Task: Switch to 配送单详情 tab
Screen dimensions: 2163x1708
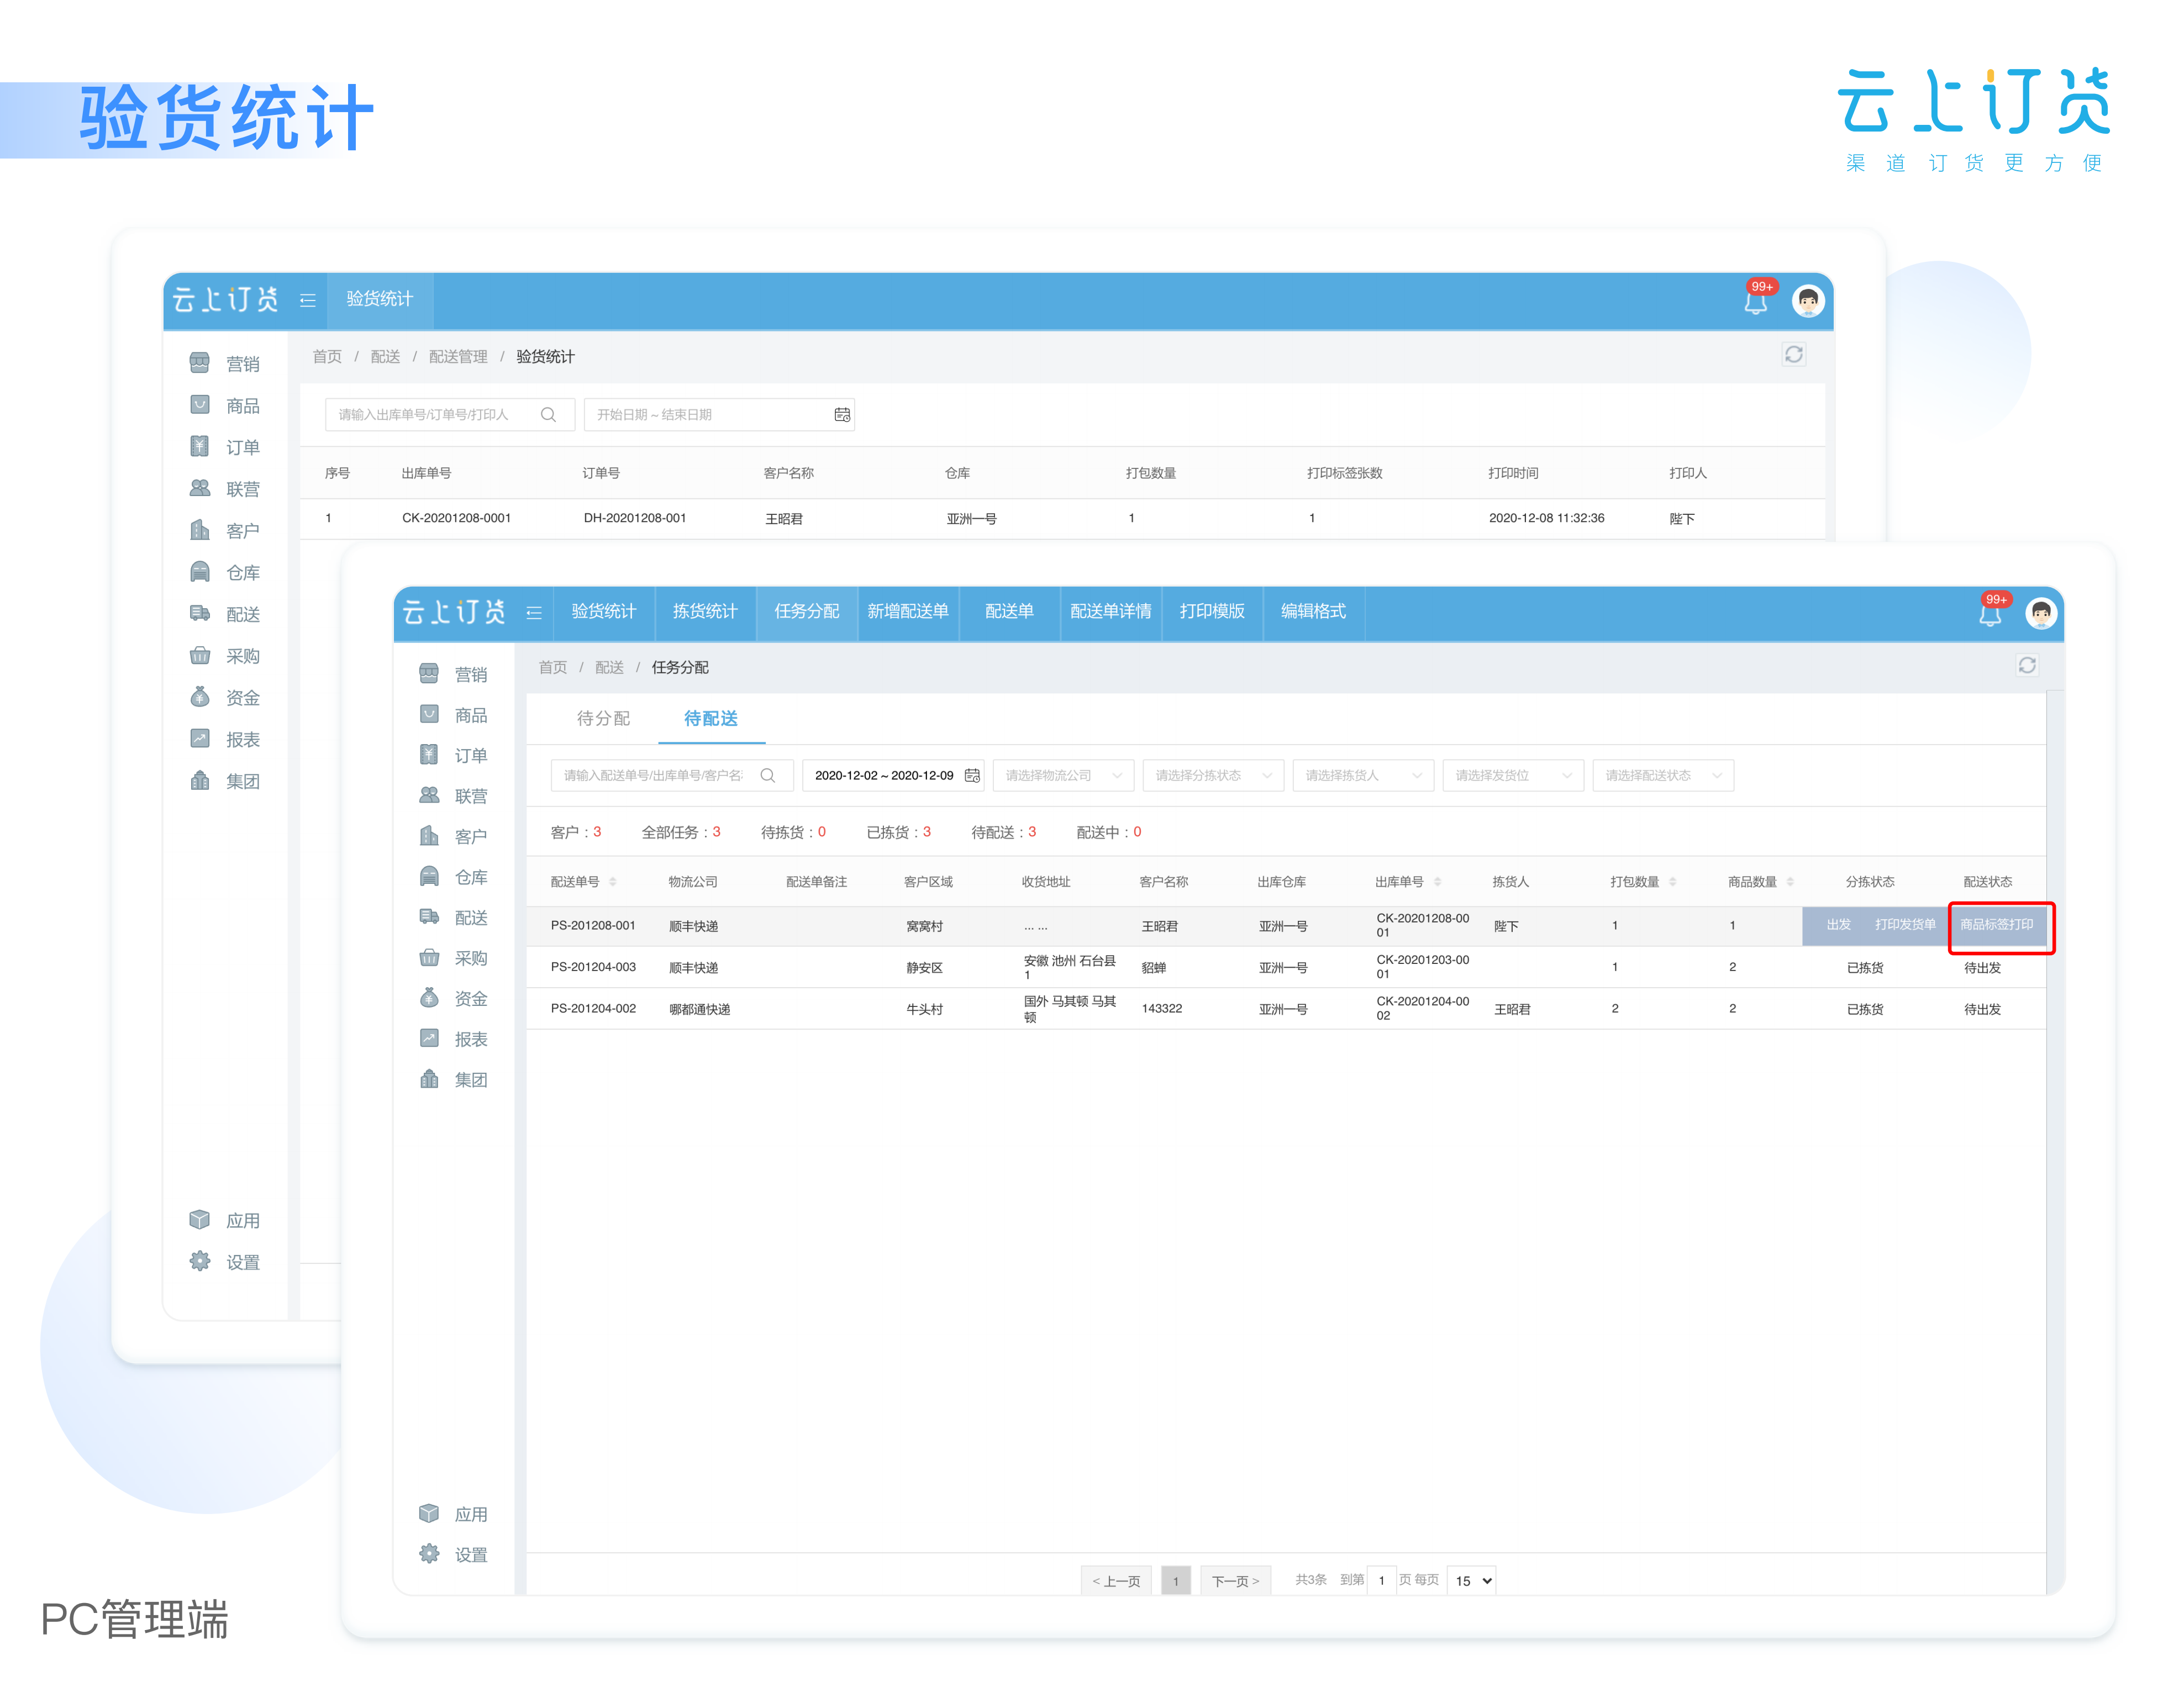Action: [x=1111, y=611]
